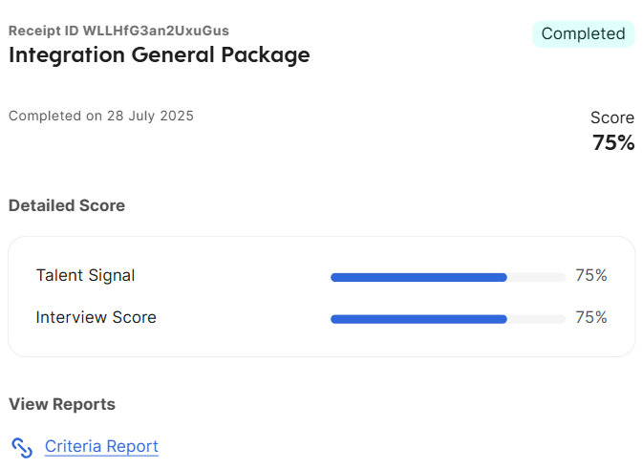Click the Integration General Package title

[160, 55]
